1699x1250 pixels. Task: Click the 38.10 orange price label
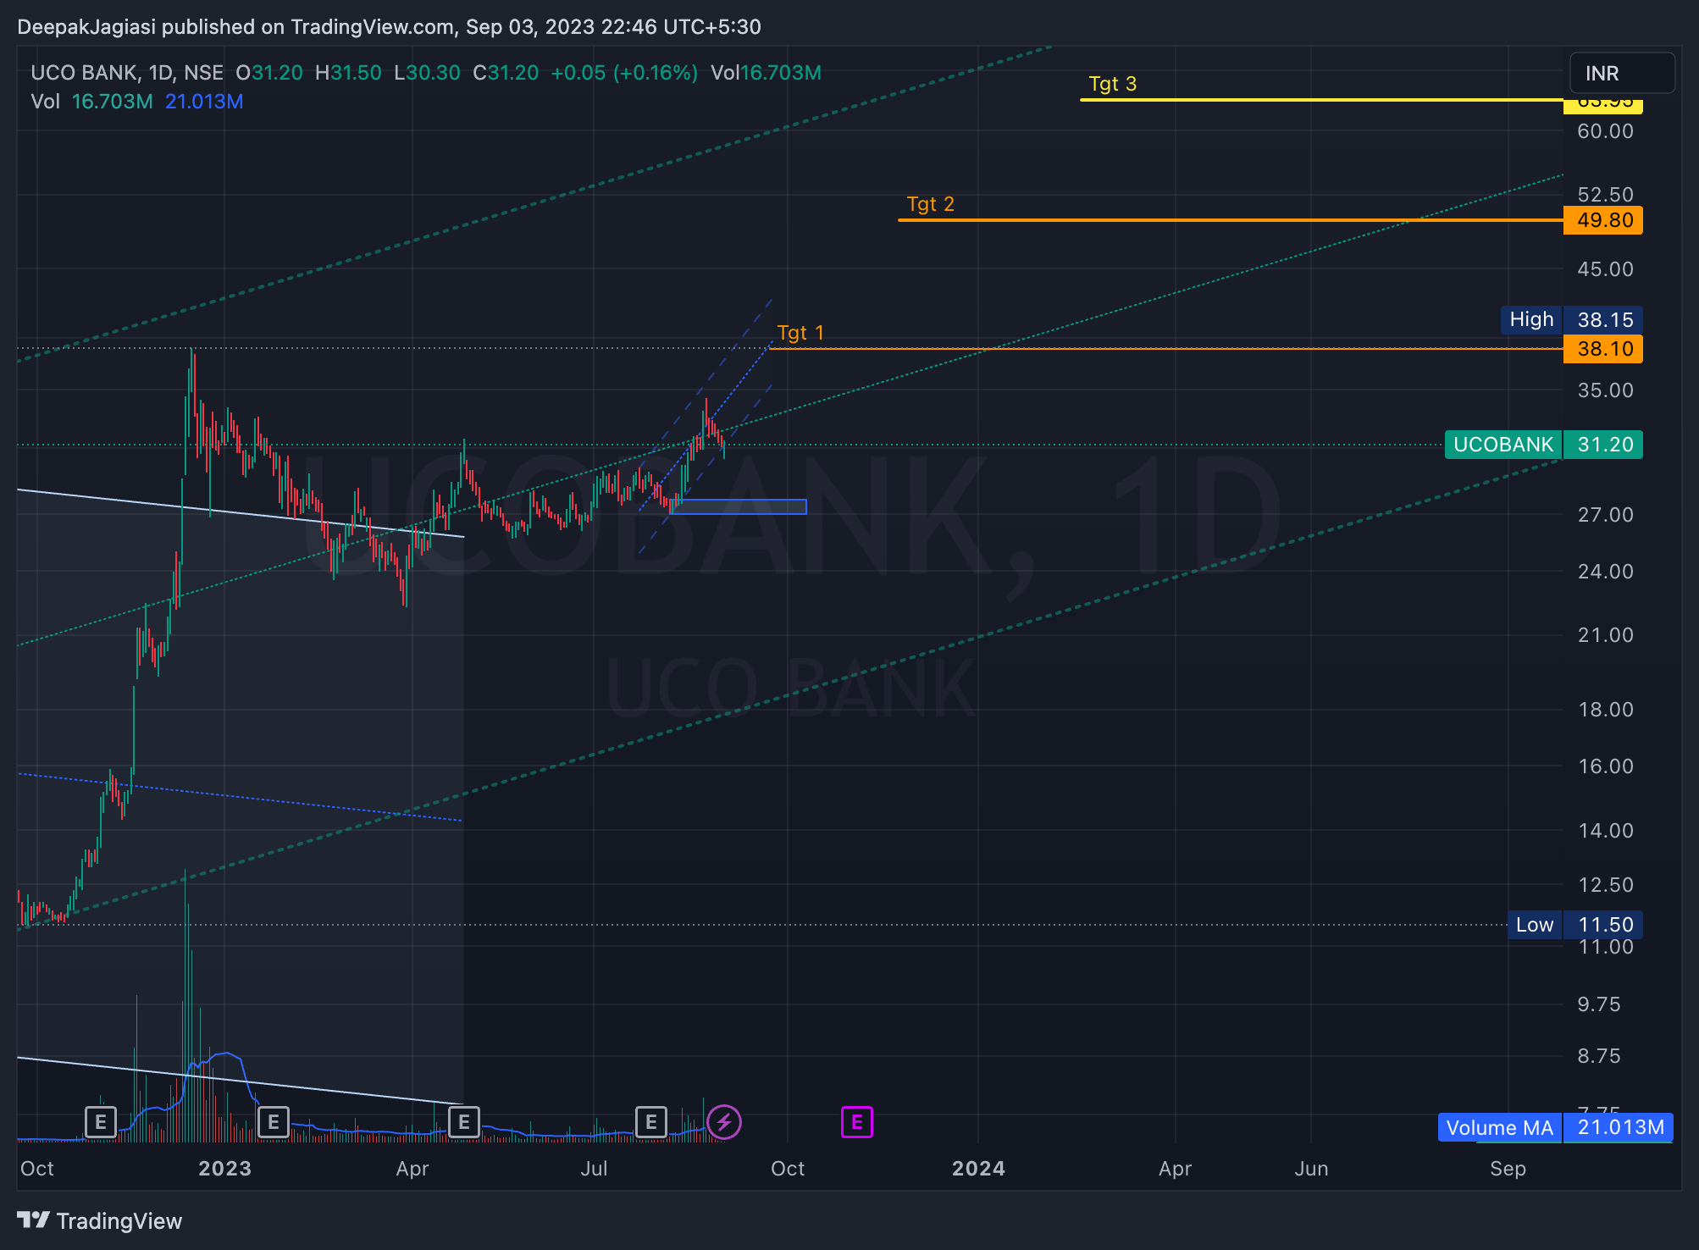tap(1603, 349)
